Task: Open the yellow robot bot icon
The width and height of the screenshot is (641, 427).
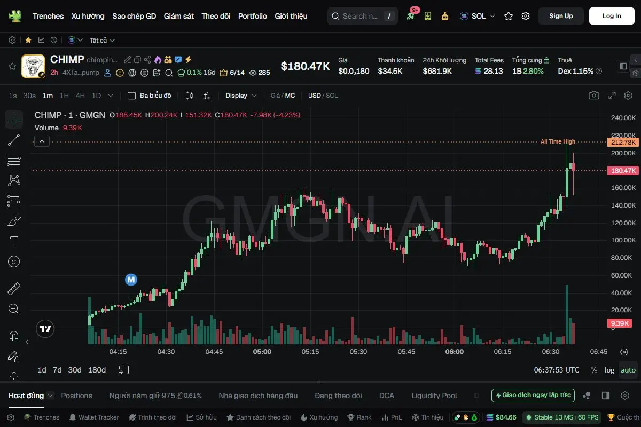Action: [444, 16]
